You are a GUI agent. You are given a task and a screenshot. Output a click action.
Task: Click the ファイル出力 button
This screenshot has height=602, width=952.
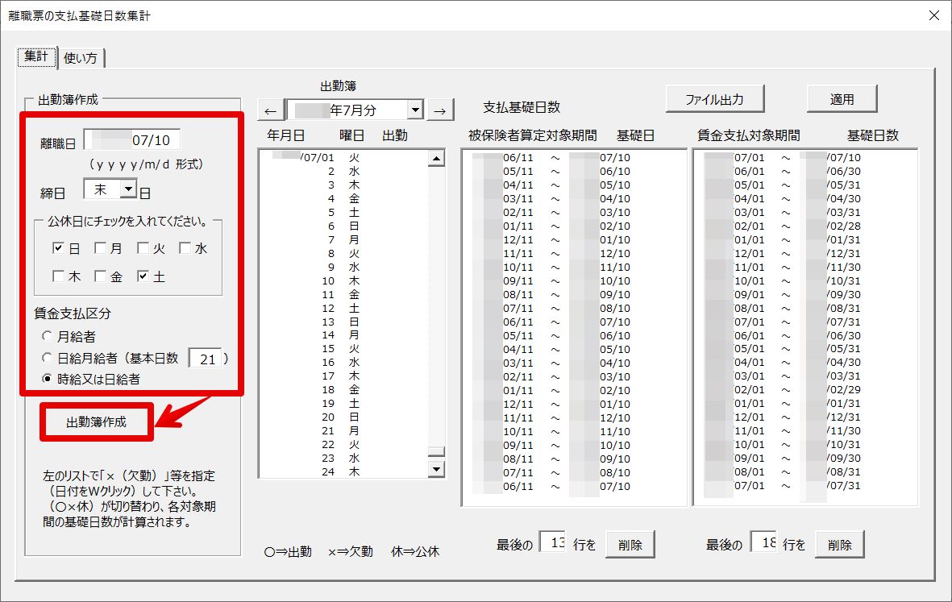tap(714, 100)
